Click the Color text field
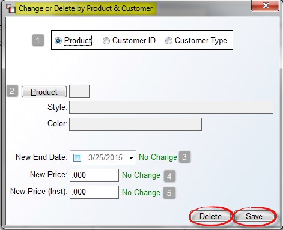The width and height of the screenshot is (283, 230). pos(135,124)
